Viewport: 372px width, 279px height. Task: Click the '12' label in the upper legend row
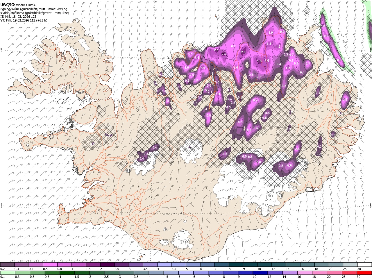(273, 269)
